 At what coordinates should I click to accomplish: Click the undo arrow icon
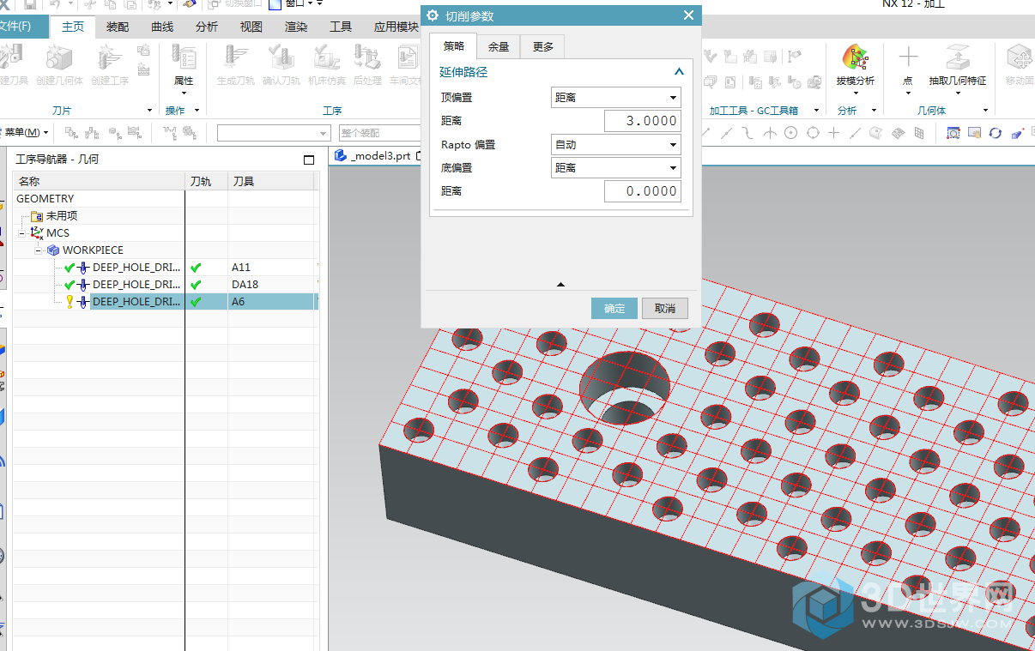coord(54,4)
